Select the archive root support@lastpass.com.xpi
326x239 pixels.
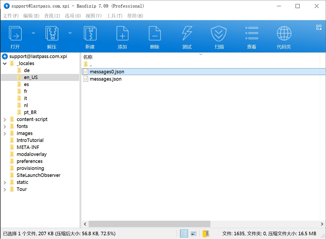38,56
